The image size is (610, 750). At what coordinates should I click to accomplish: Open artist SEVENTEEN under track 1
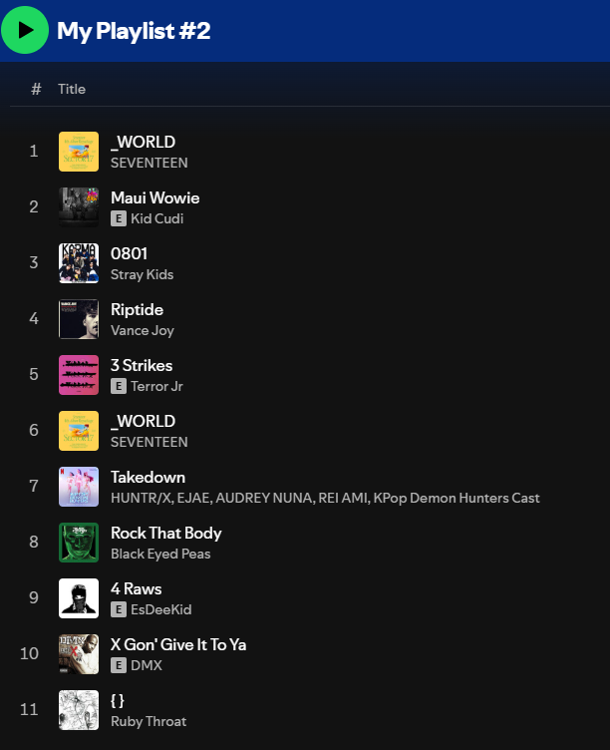point(150,164)
